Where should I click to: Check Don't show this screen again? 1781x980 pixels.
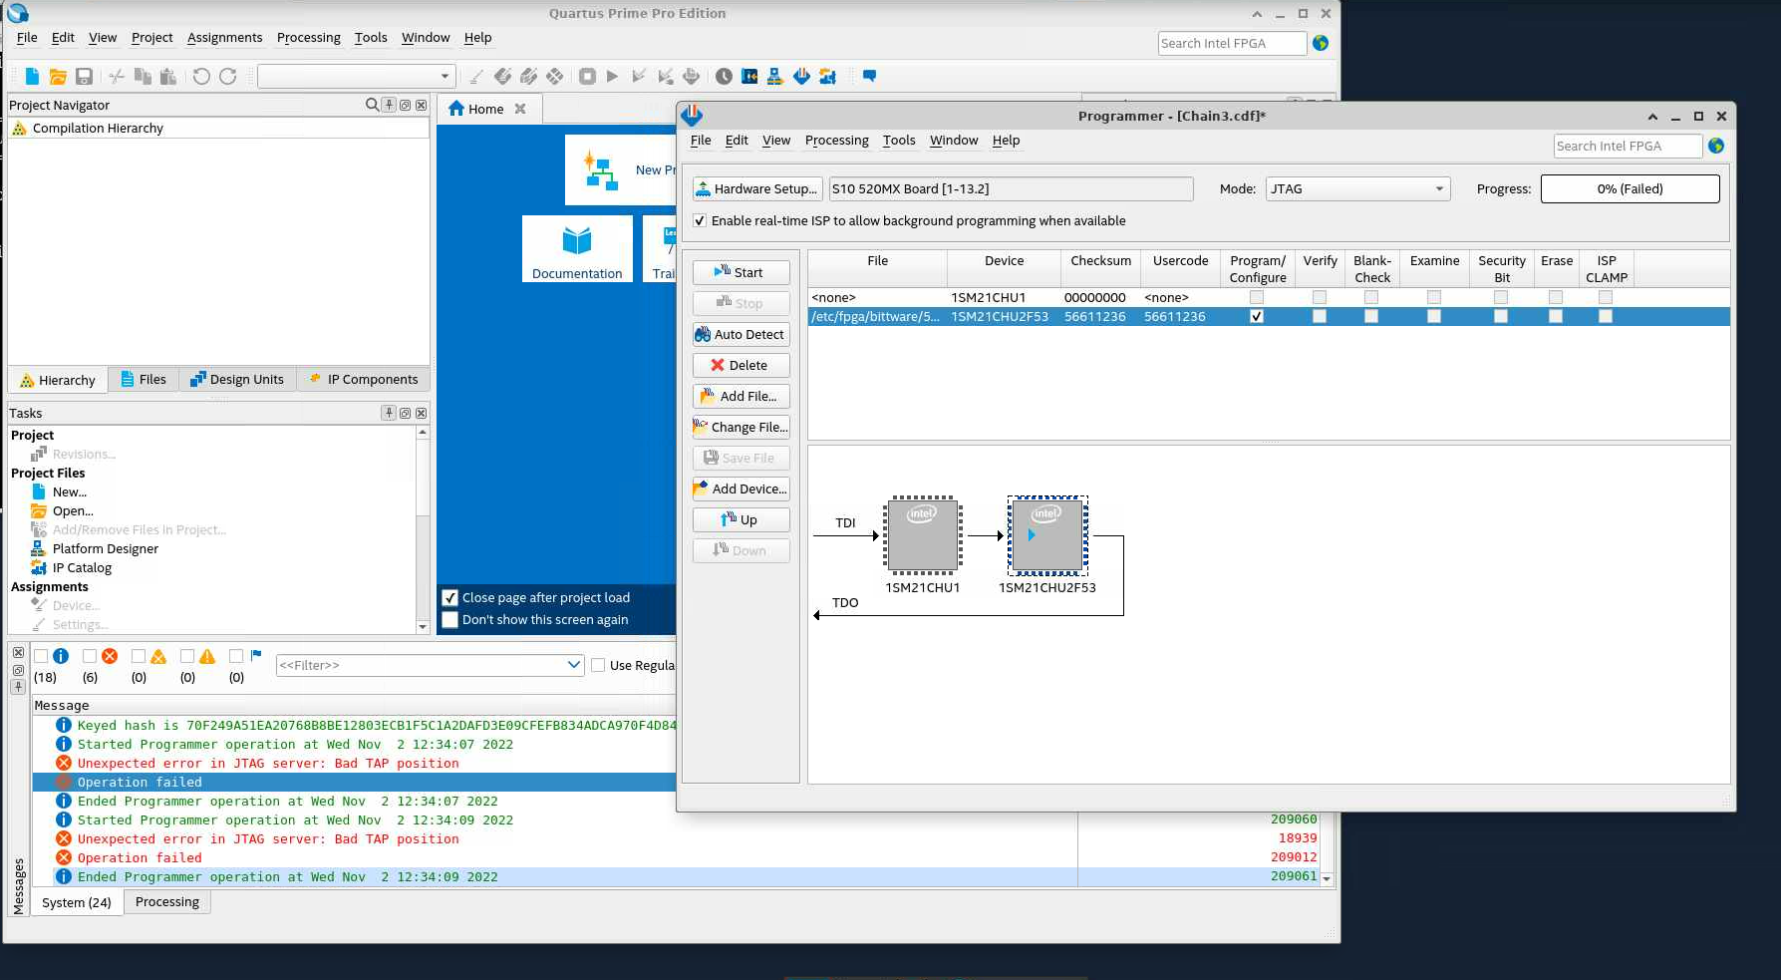tap(450, 620)
